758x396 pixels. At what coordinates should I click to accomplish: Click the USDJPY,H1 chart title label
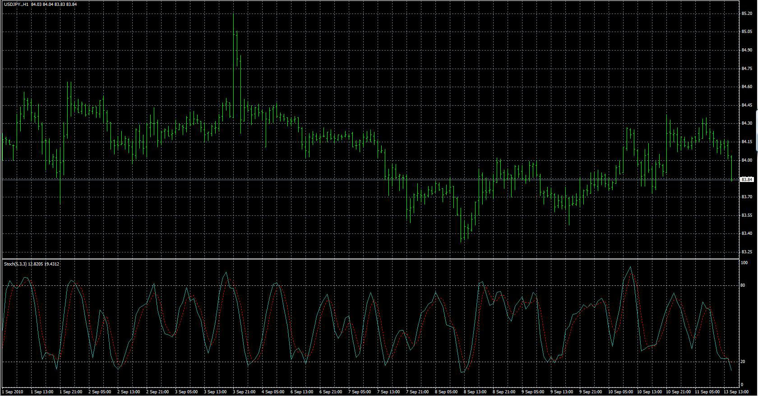[16, 5]
